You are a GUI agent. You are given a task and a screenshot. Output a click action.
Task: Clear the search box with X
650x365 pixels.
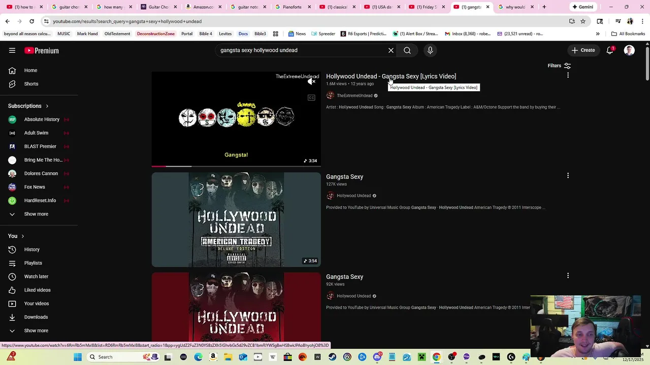pyautogui.click(x=391, y=50)
